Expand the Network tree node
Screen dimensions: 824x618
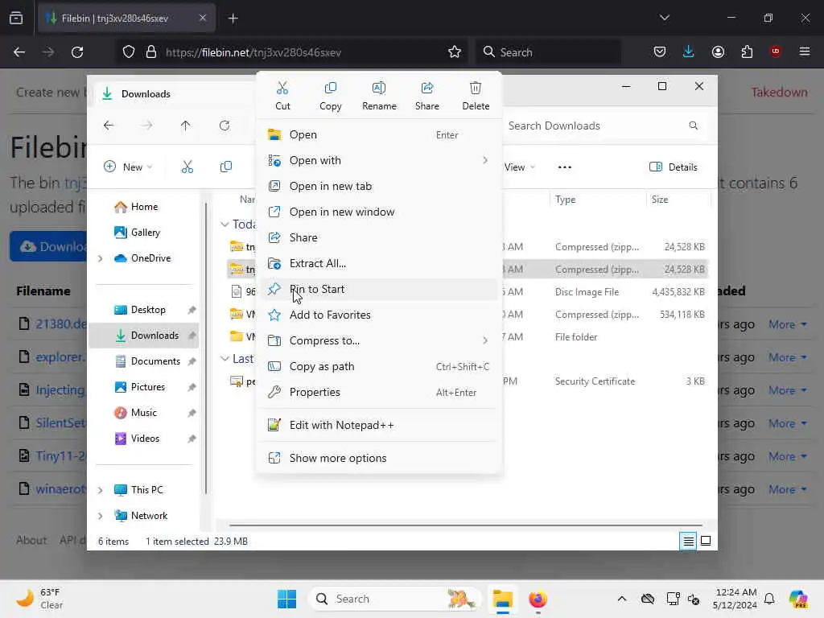pos(101,516)
